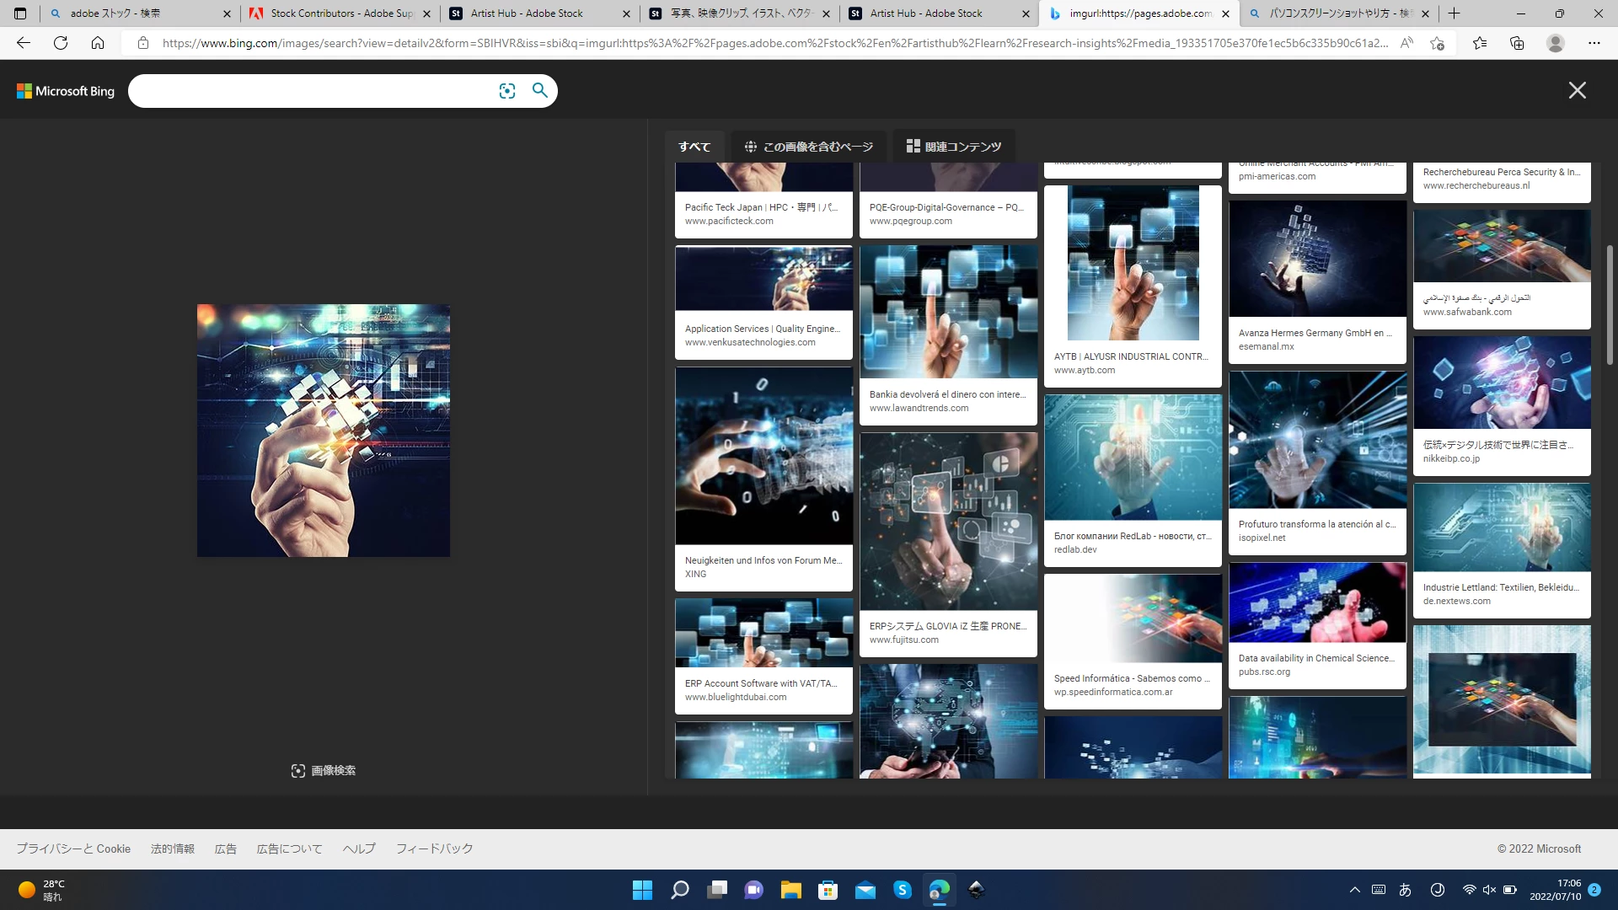The height and width of the screenshot is (910, 1618).
Task: Close the image detail view with X
Action: [1577, 90]
